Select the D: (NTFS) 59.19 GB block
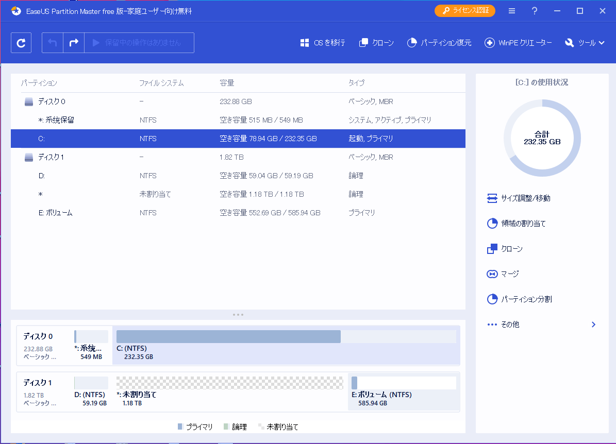The width and height of the screenshot is (616, 444). [91, 391]
